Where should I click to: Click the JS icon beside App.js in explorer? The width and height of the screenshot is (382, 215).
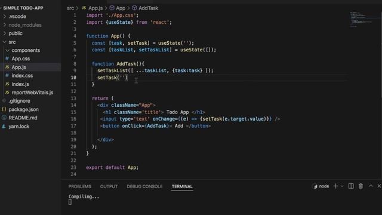coord(7,67)
